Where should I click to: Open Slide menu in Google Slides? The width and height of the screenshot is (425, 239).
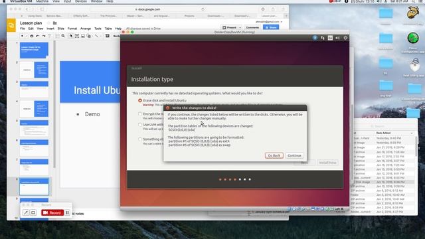pos(61,29)
